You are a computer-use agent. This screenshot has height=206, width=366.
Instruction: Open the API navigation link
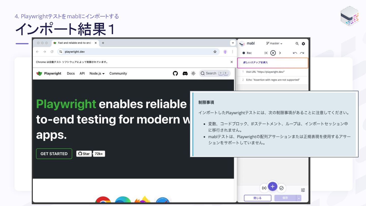pos(82,73)
